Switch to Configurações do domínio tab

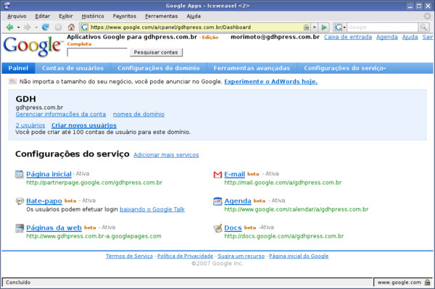coord(159,68)
